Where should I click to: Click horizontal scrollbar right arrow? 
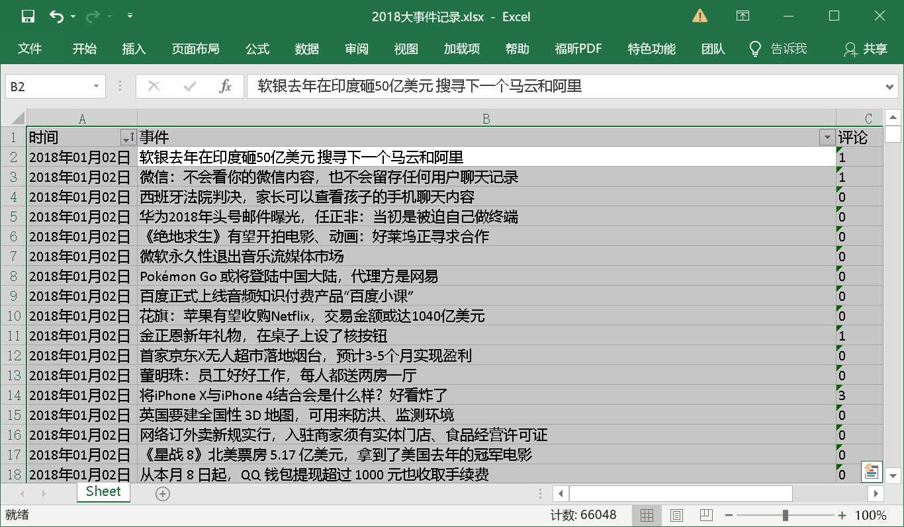point(876,493)
